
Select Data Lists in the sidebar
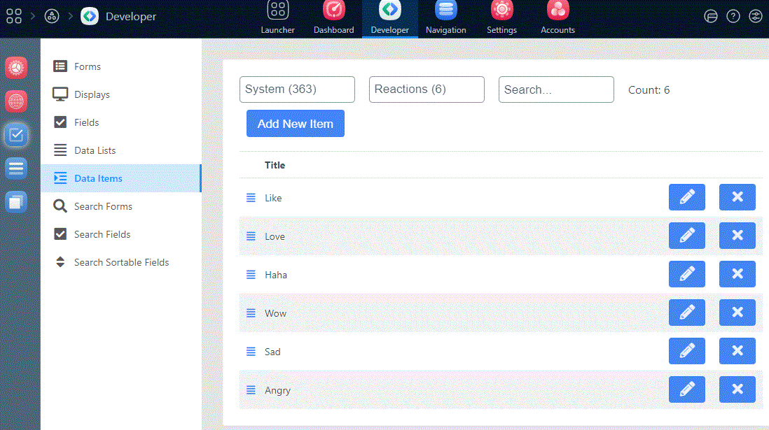[x=95, y=150]
